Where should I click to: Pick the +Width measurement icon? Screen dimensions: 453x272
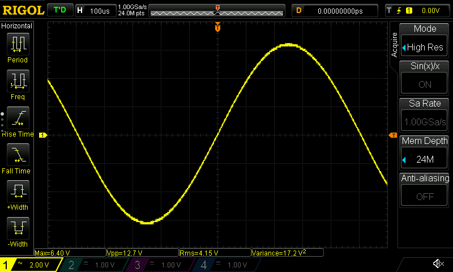[x=18, y=195]
